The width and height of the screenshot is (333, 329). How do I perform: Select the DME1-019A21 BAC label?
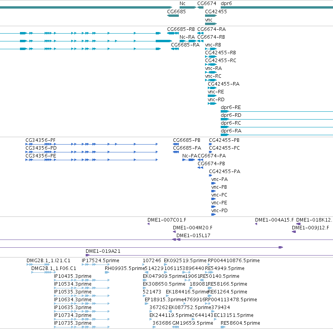click(x=103, y=251)
